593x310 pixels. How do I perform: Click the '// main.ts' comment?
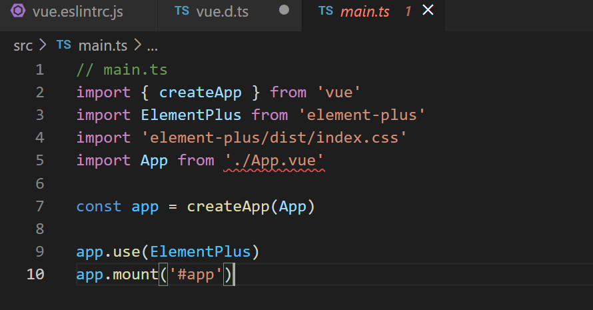coord(122,70)
